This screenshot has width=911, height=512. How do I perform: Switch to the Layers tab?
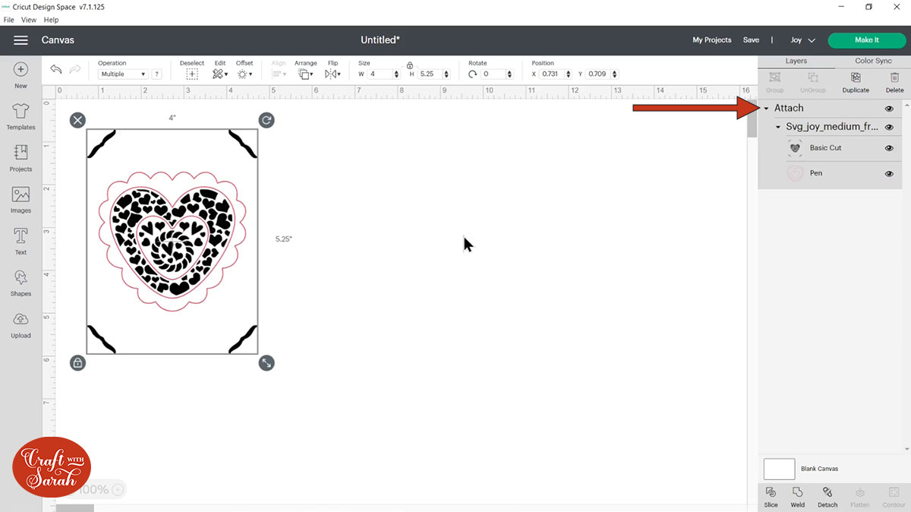click(796, 61)
